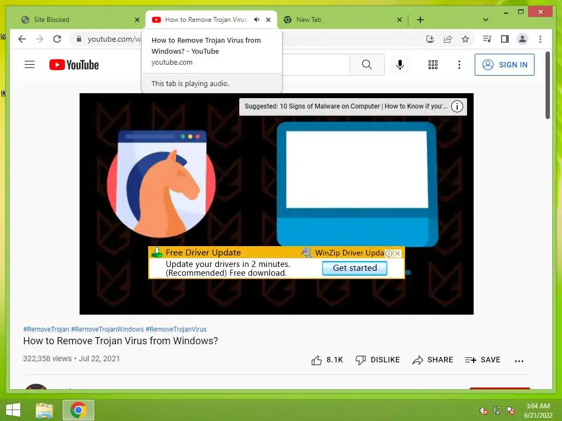The height and width of the screenshot is (421, 562).
Task: Click the page vertical scrollbar thumb
Action: coord(547,85)
